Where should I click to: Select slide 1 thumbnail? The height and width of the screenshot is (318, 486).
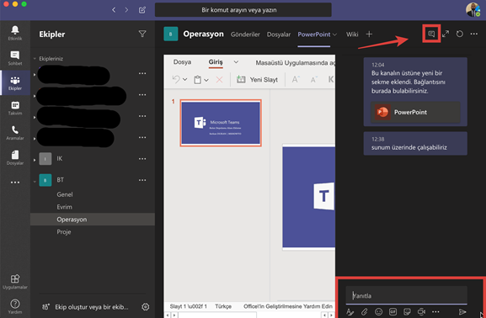[x=221, y=123]
